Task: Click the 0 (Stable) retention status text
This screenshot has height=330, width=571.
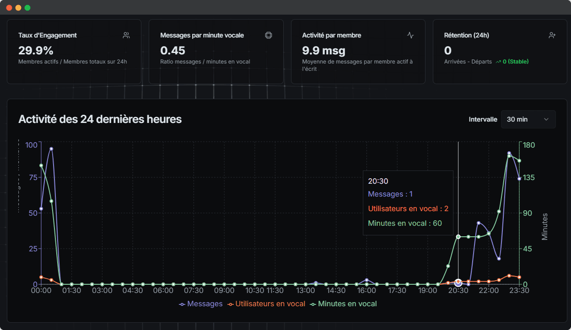Action: click(x=516, y=62)
